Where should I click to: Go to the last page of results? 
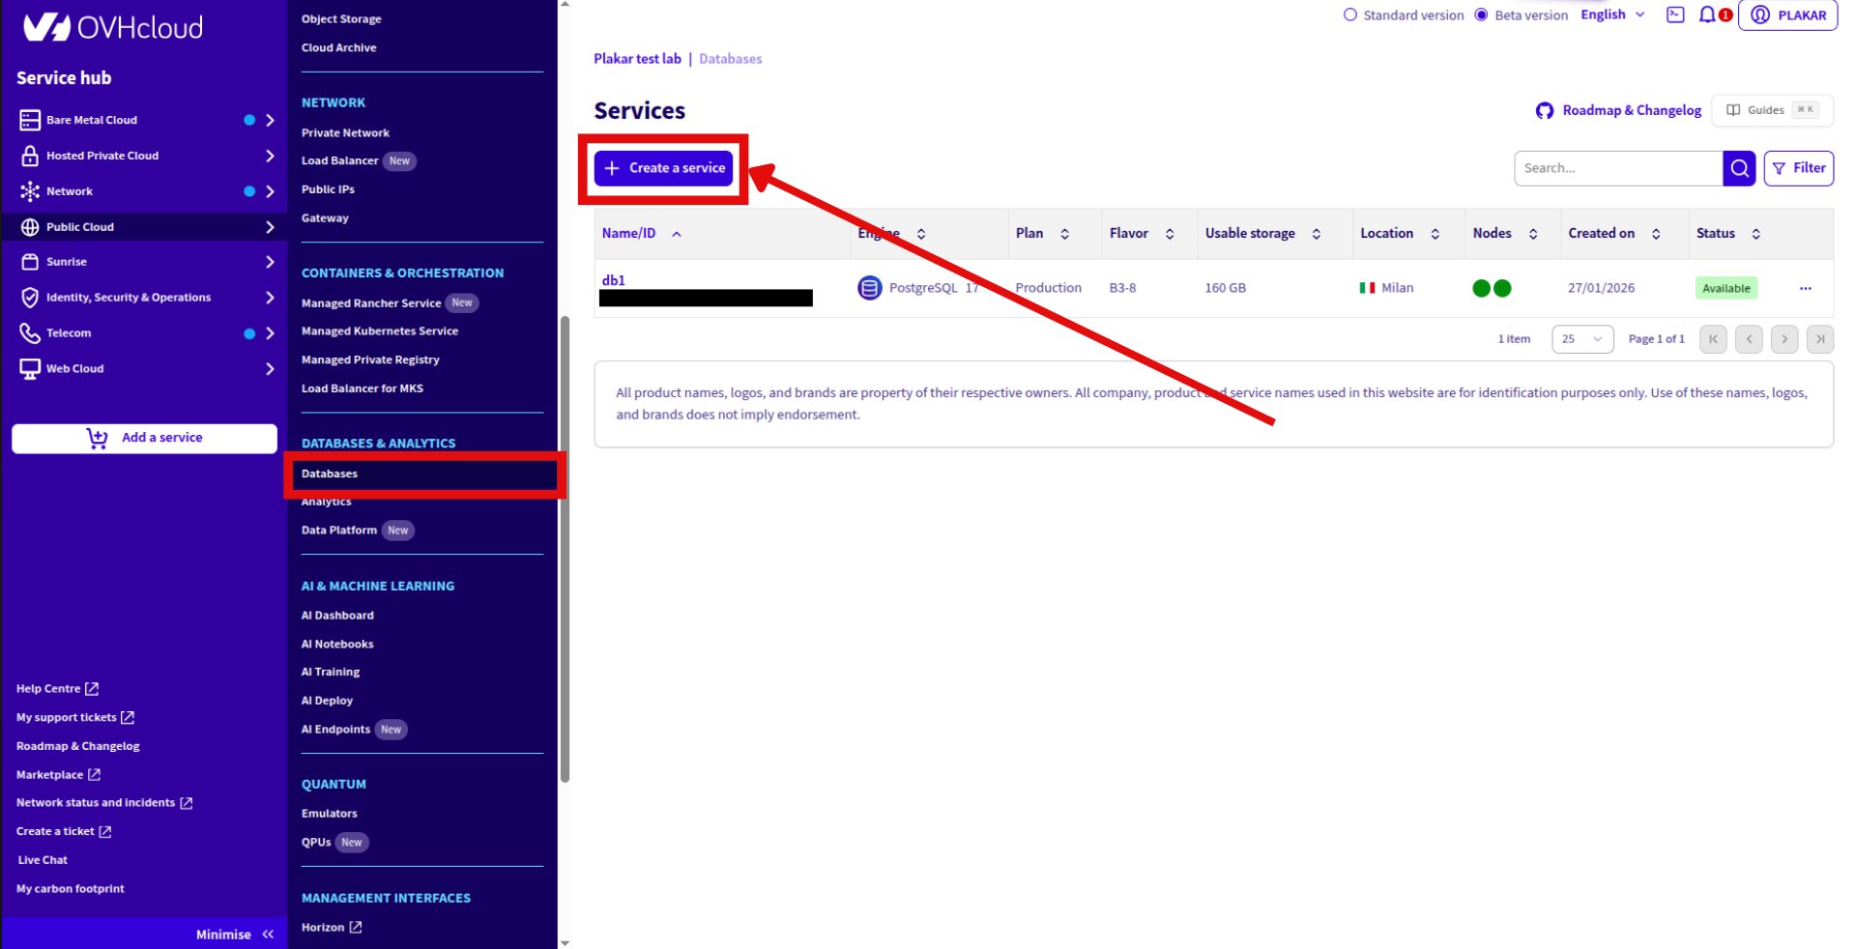1820,339
